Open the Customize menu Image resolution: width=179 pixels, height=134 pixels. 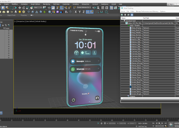click(x=66, y=4)
